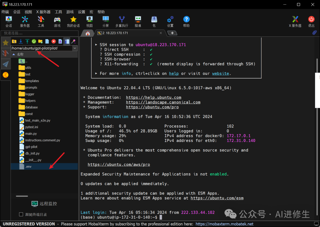The width and height of the screenshot is (320, 227).
Task: Open the 会话 menu in menu bar
Action: tap(17, 12)
